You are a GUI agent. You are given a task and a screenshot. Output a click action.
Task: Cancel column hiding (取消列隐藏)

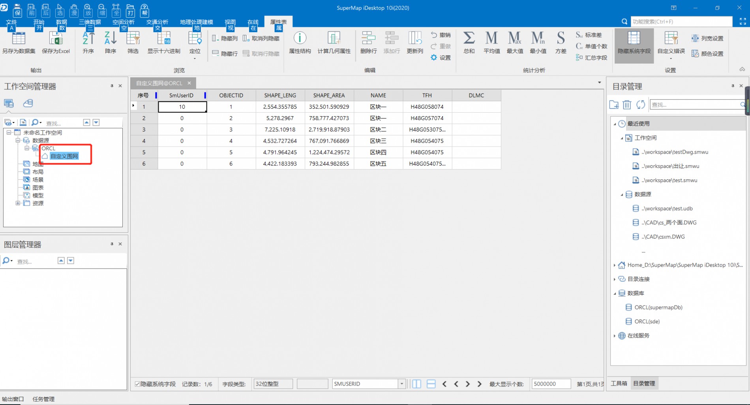point(261,38)
